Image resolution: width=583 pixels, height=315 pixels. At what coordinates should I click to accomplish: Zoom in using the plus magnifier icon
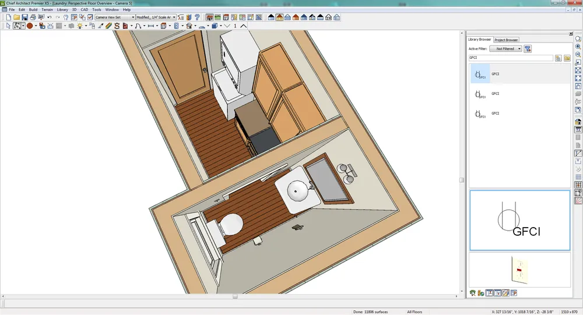coord(578,47)
